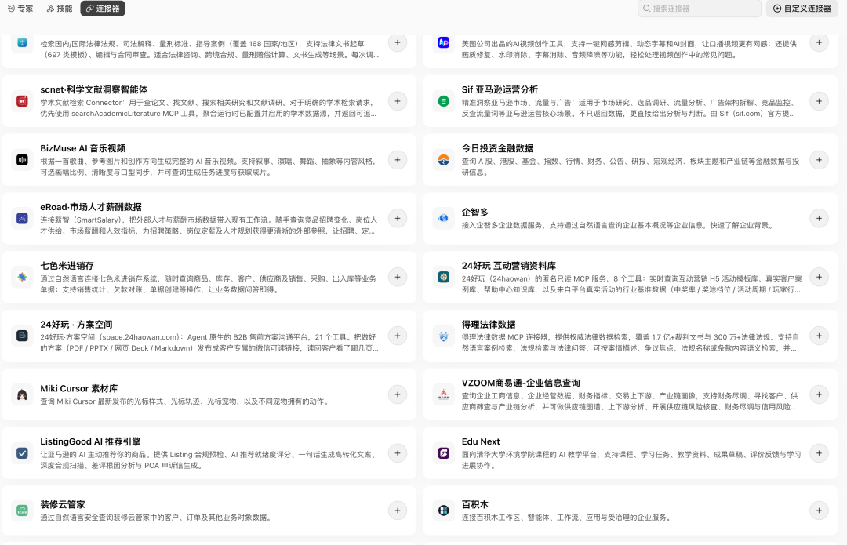Click the VZOOM商易通-企业信息查询 icon
This screenshot has height=545, width=847.
(x=443, y=395)
